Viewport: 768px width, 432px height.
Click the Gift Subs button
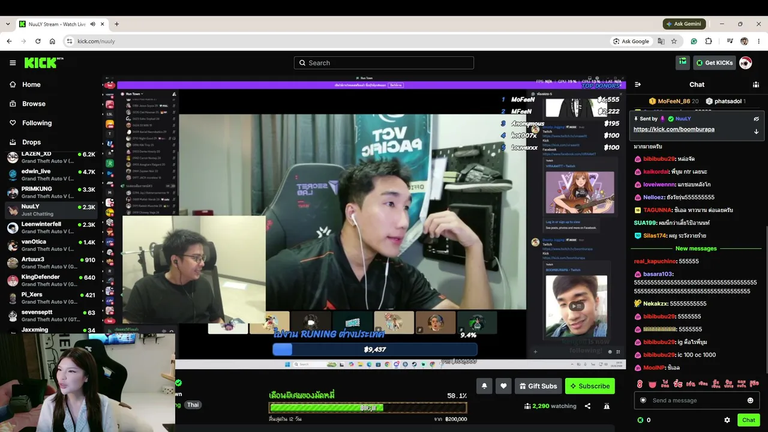point(538,386)
